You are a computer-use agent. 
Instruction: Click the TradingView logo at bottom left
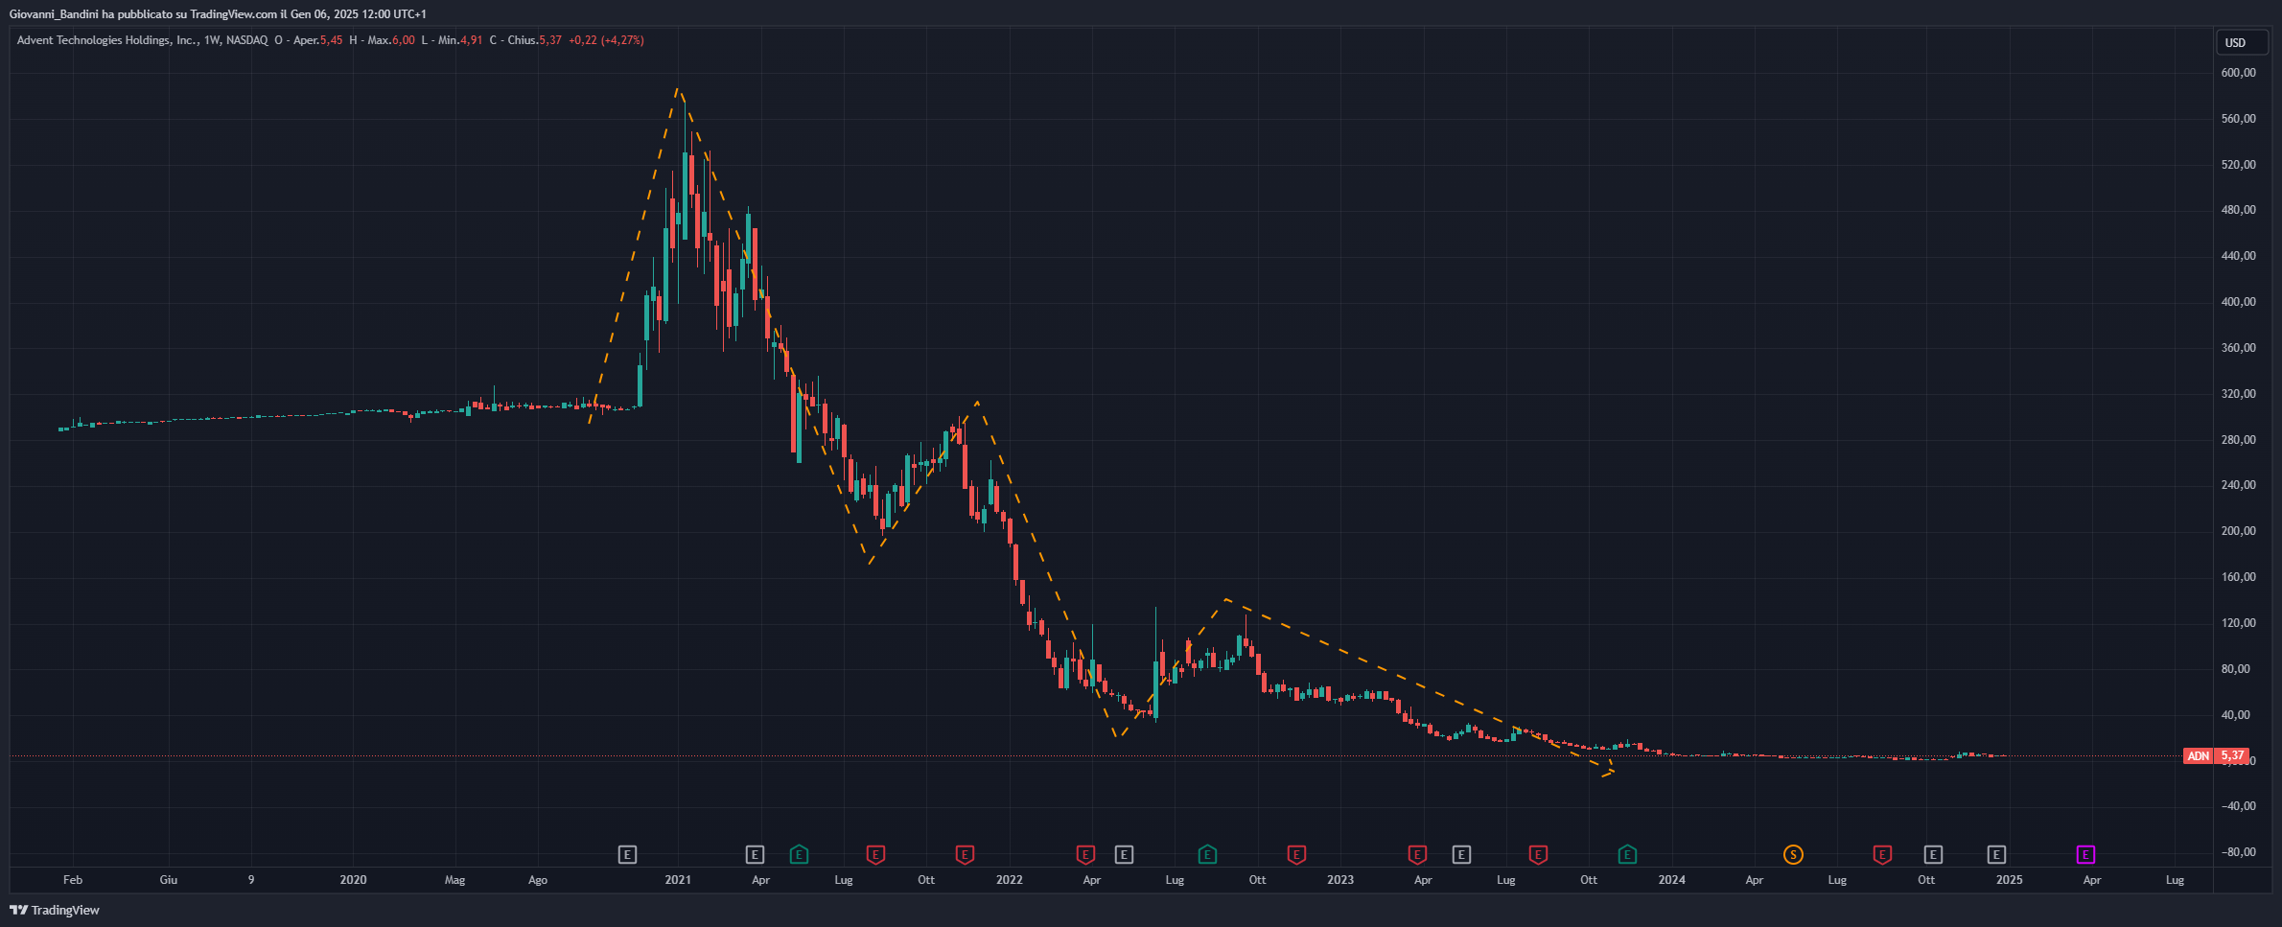[x=55, y=910]
